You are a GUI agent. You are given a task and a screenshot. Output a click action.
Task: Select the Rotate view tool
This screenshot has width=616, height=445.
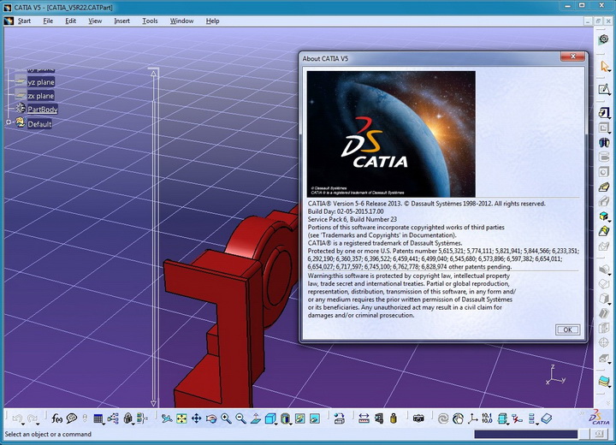pyautogui.click(x=211, y=418)
